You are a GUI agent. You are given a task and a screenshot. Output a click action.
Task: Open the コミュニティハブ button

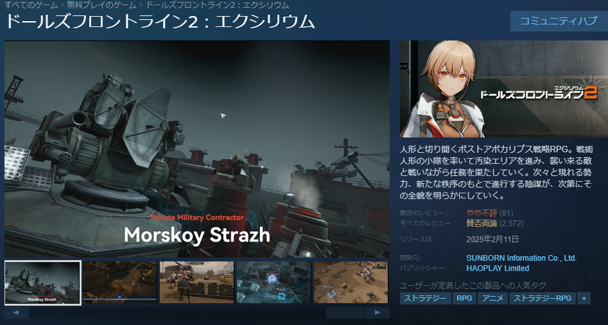[x=559, y=21]
